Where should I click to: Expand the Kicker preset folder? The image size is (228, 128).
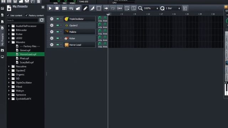[x=9, y=34]
